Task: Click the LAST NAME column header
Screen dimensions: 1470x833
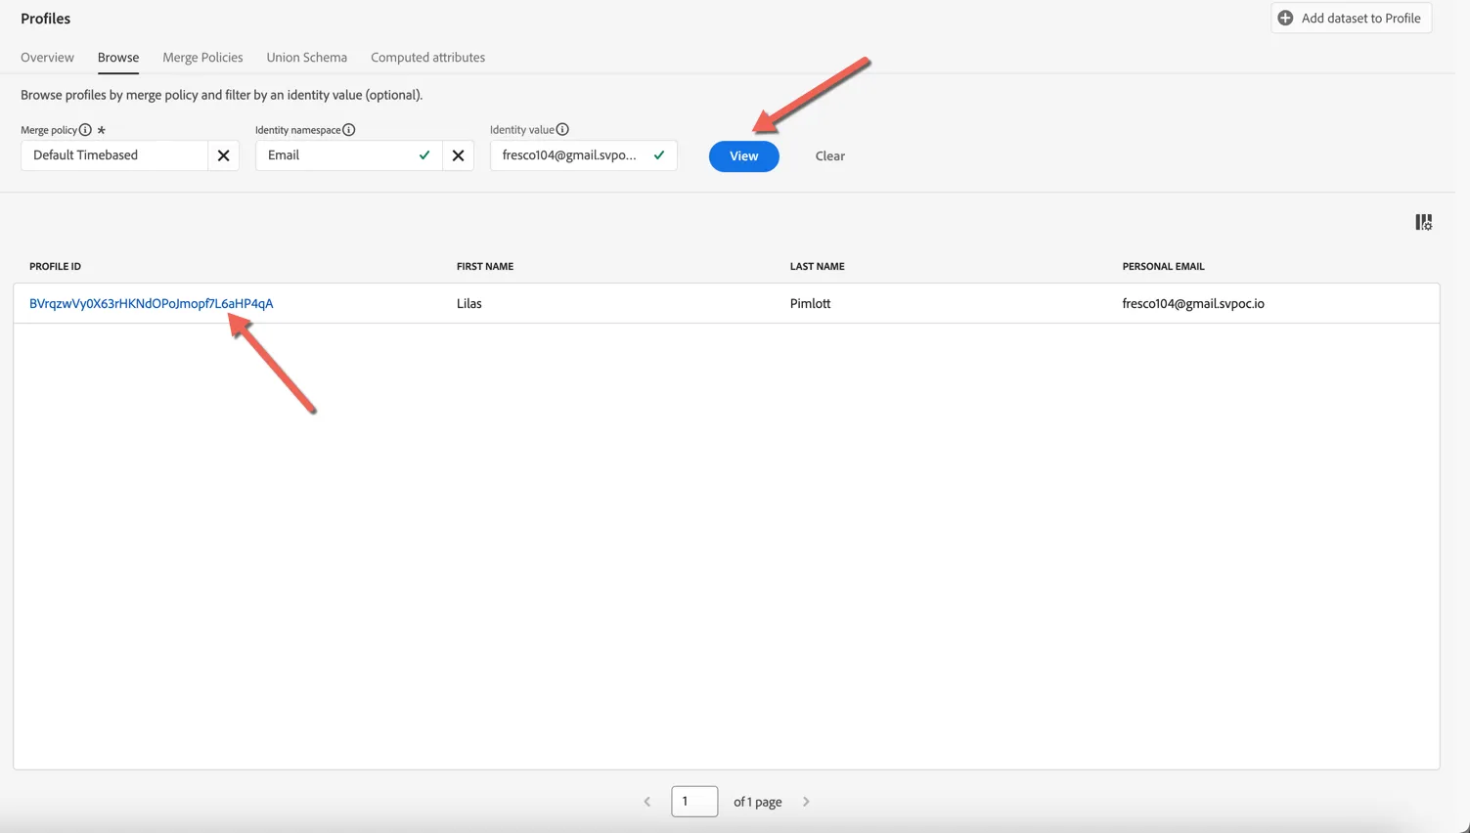Action: tap(818, 266)
